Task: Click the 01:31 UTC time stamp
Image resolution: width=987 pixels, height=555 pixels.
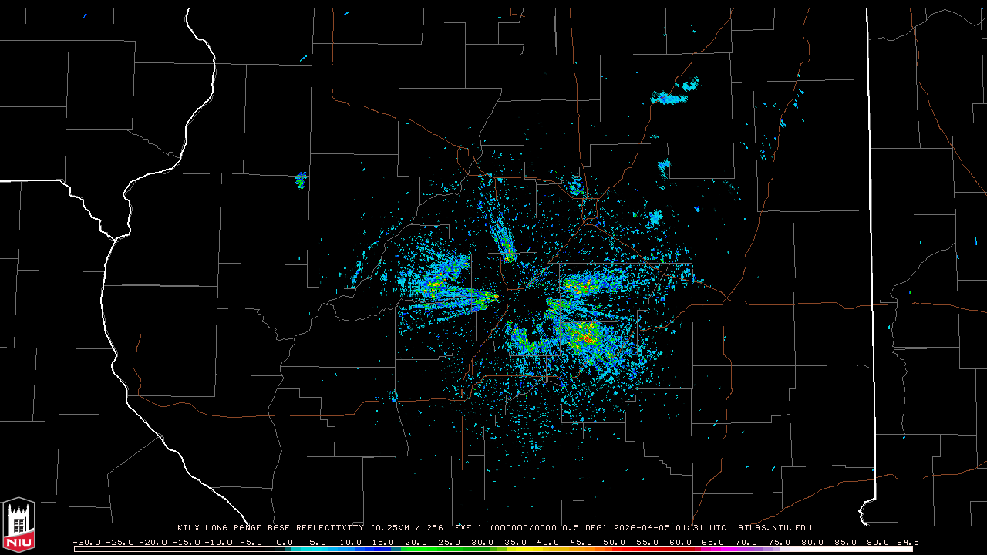Action: point(701,528)
